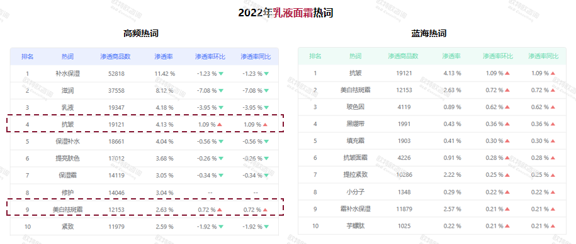This screenshot has width=576, height=244.
Task: Click 渗透率同比 header in right table
Action: point(543,56)
